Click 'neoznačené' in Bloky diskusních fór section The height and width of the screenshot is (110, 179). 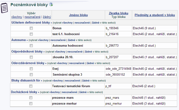pyautogui.click(x=72, y=80)
